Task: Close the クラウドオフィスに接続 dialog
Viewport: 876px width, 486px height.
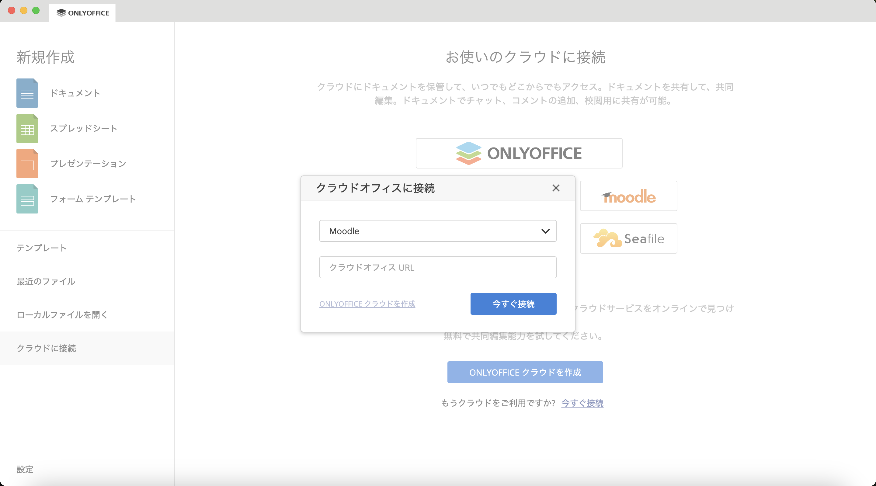Action: click(556, 188)
